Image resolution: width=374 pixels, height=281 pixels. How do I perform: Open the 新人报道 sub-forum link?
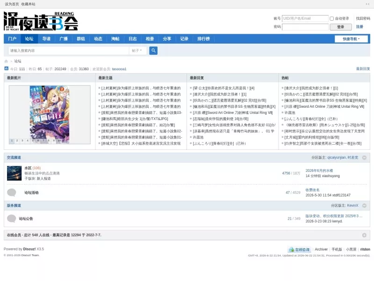[43, 178]
